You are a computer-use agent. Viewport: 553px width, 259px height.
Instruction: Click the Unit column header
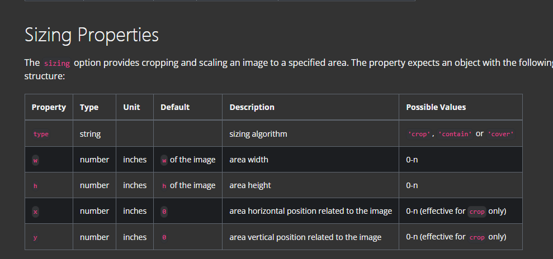(x=131, y=107)
